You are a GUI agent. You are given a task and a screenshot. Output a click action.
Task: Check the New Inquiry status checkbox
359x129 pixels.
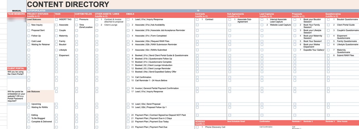(x=29, y=25)
